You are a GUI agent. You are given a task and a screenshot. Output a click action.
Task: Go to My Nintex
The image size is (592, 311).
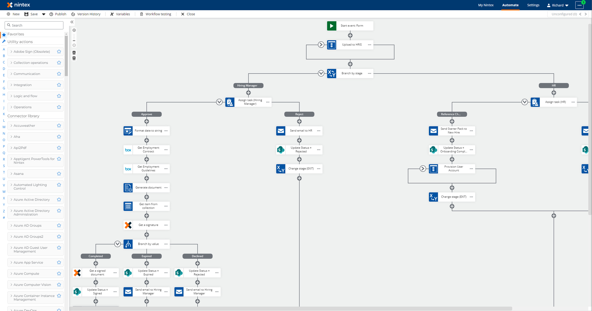[486, 5]
